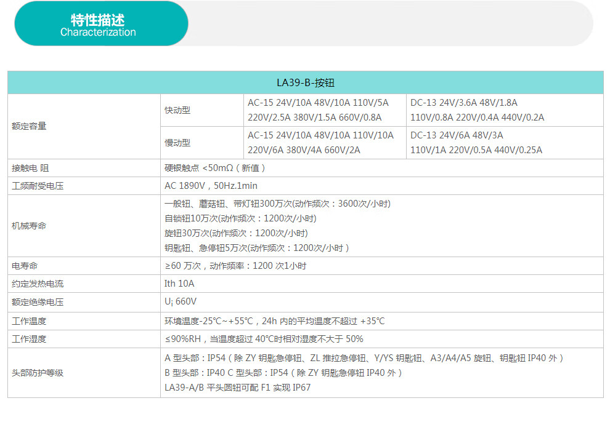Select the 硬银触点 <50mΩ value text
Screen dimensions: 610x422
click(215, 168)
